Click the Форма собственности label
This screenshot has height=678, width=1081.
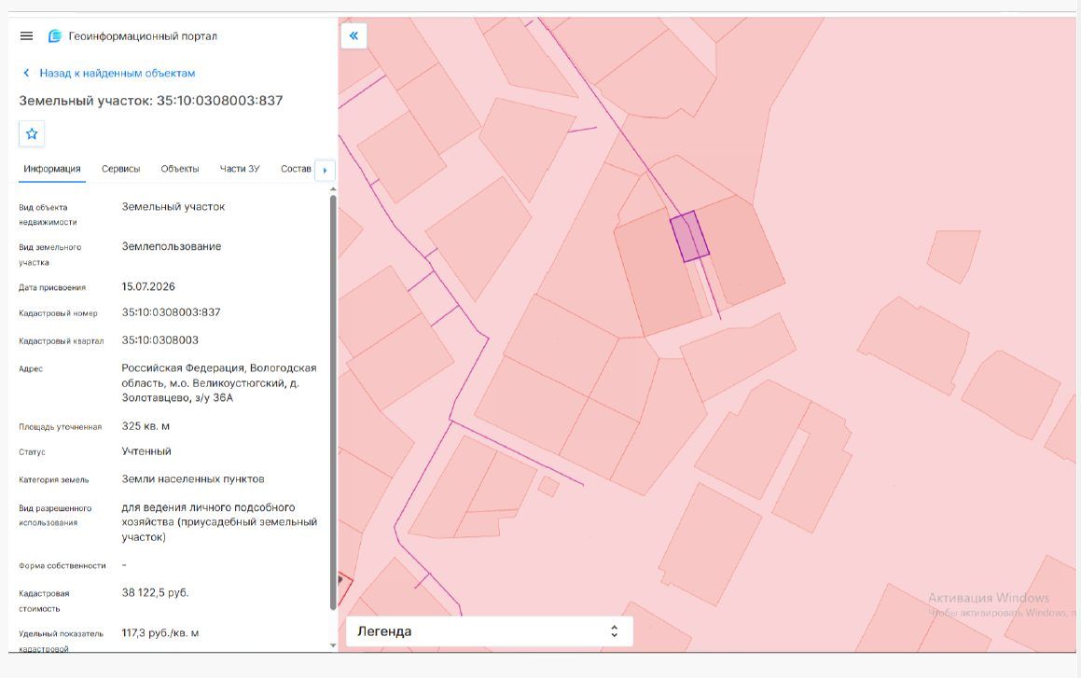pos(62,566)
